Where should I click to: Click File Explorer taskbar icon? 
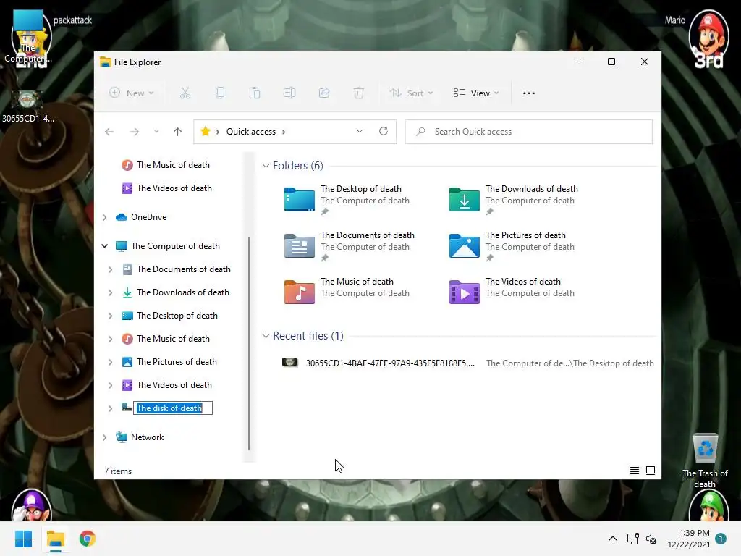click(56, 539)
